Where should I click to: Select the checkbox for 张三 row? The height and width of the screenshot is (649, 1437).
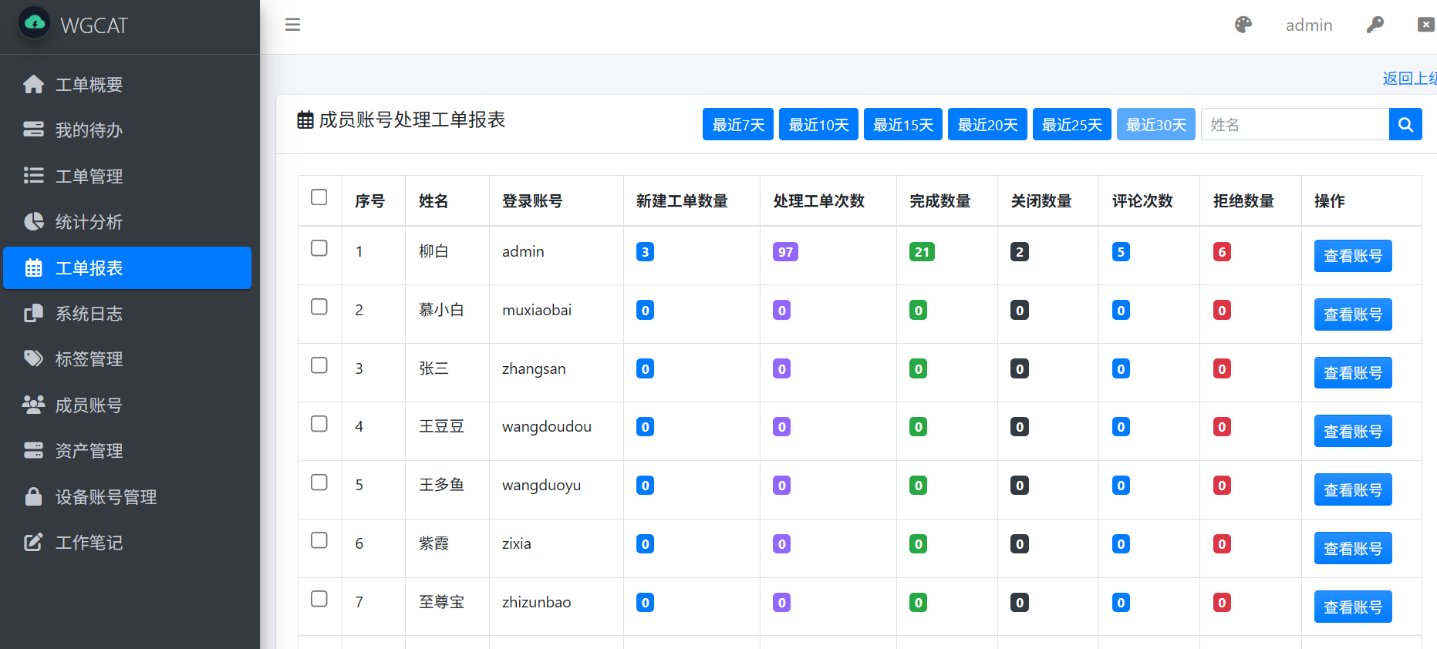pyautogui.click(x=319, y=365)
